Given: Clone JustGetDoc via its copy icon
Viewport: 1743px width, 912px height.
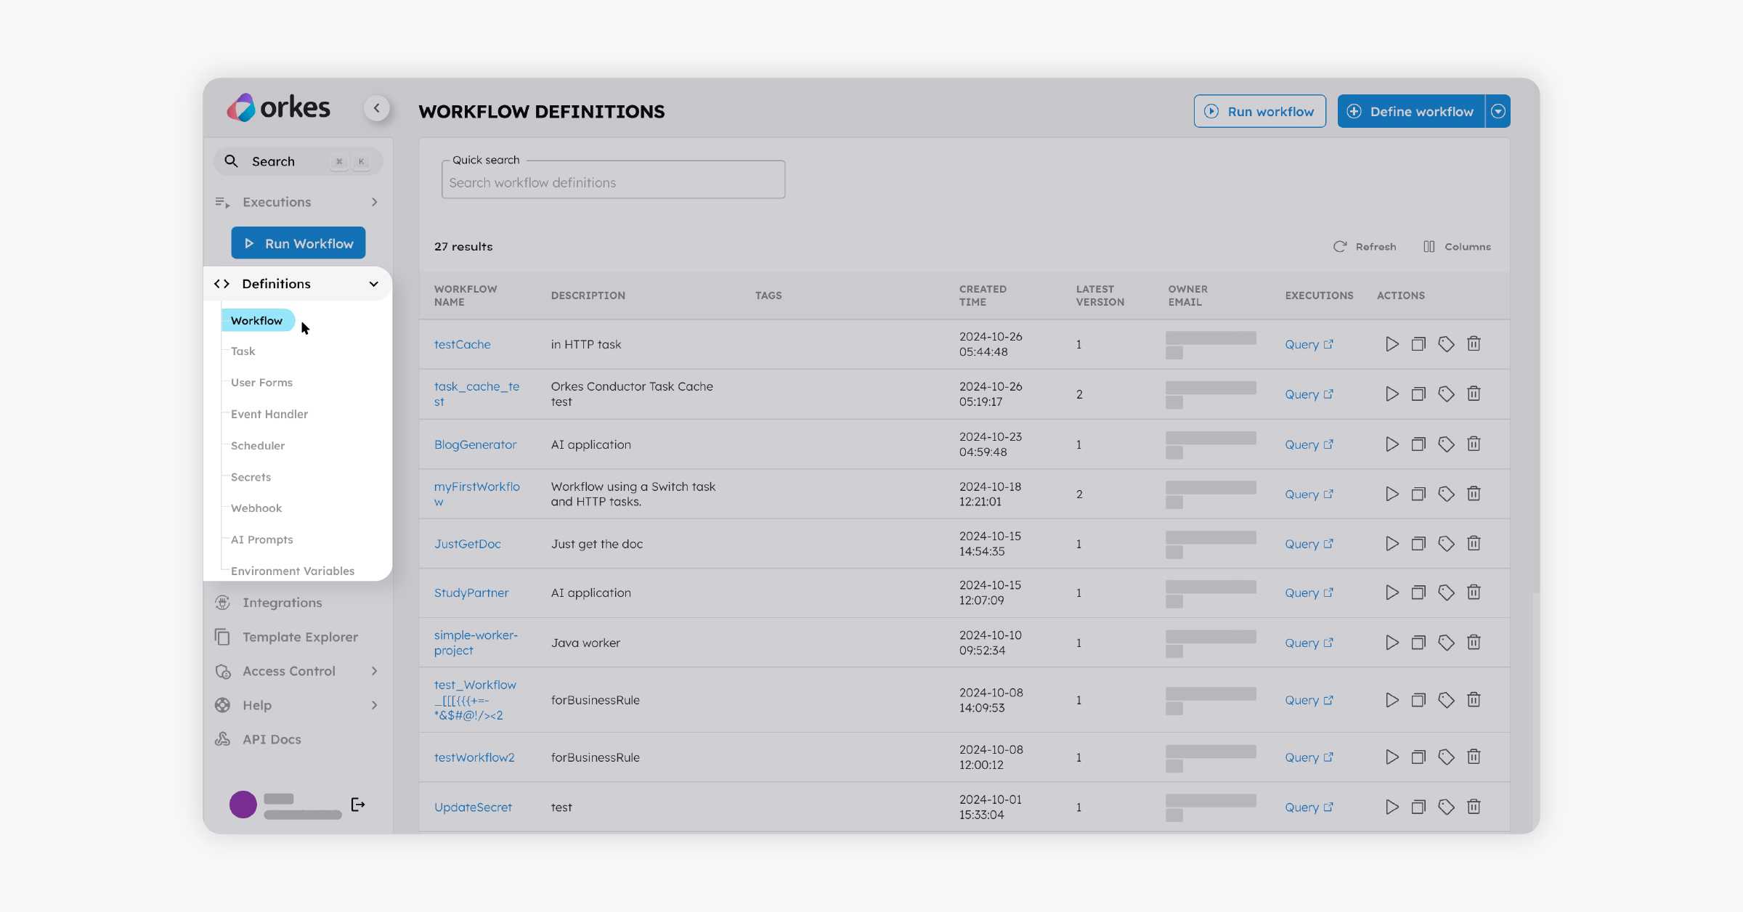Looking at the screenshot, I should pos(1418,544).
